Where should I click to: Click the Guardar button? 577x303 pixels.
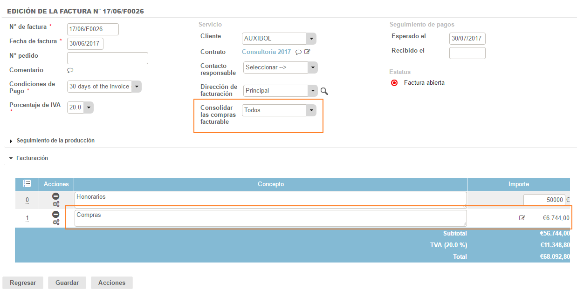coord(67,283)
